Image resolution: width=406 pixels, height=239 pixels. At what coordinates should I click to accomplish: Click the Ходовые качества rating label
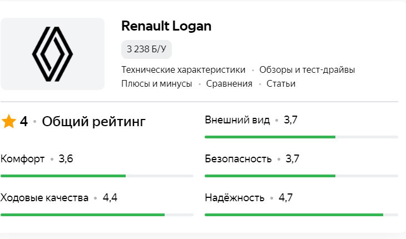(44, 198)
